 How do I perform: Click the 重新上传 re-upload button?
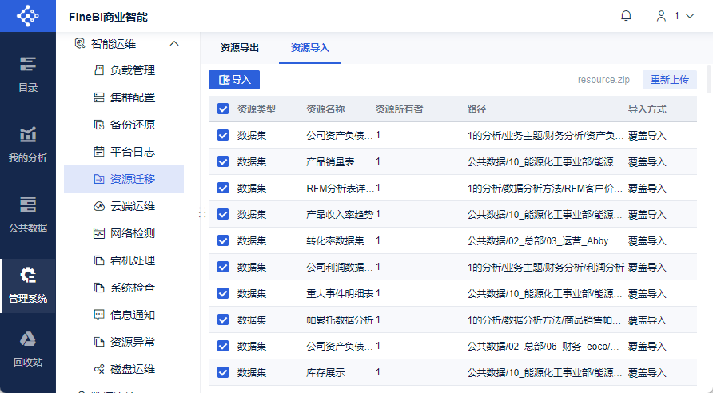pyautogui.click(x=670, y=80)
